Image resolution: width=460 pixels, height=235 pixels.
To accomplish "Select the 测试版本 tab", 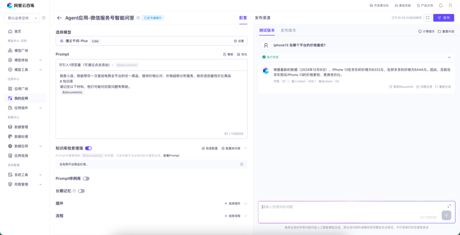I will tap(267, 31).
